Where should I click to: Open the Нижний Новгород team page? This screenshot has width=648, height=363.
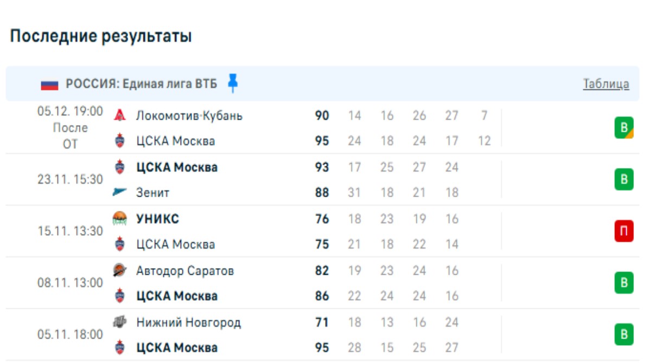[x=188, y=322]
